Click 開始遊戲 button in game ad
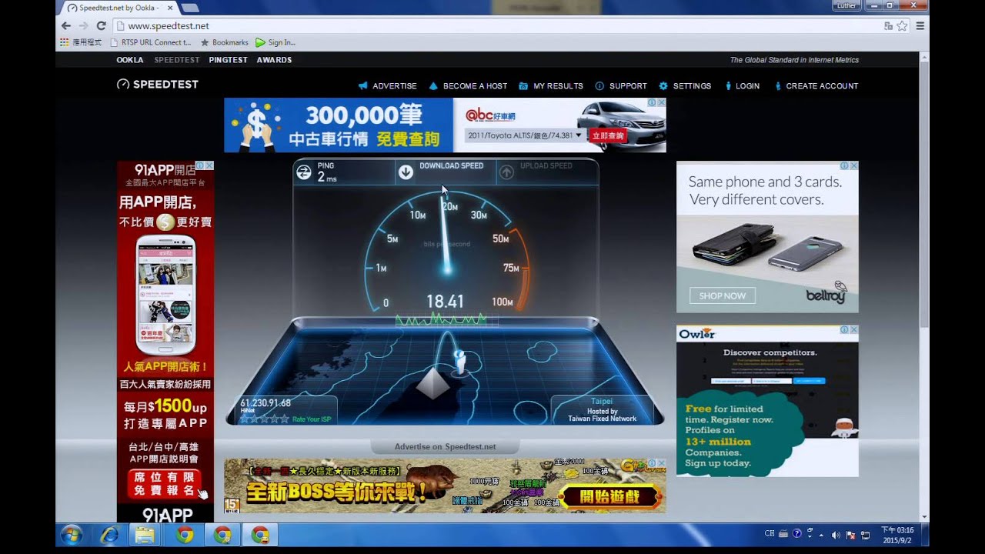Screen dimensions: 985x554 click(x=611, y=497)
